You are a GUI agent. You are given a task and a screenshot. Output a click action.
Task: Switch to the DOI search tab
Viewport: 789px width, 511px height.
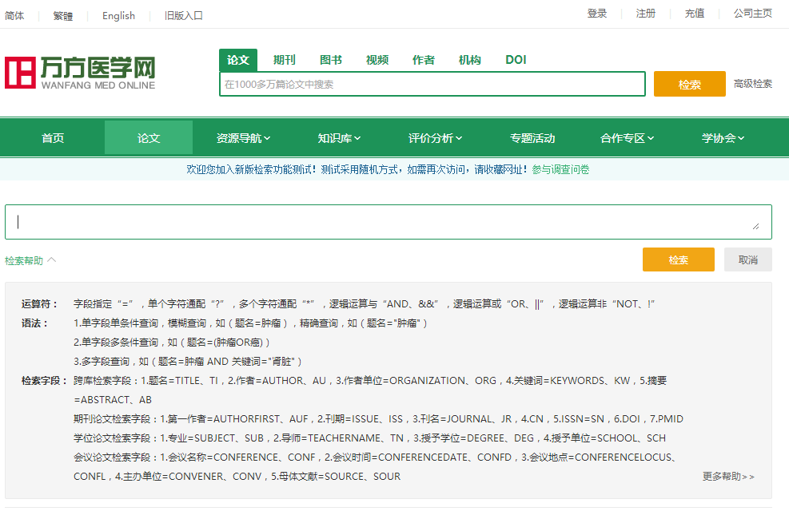(x=516, y=60)
